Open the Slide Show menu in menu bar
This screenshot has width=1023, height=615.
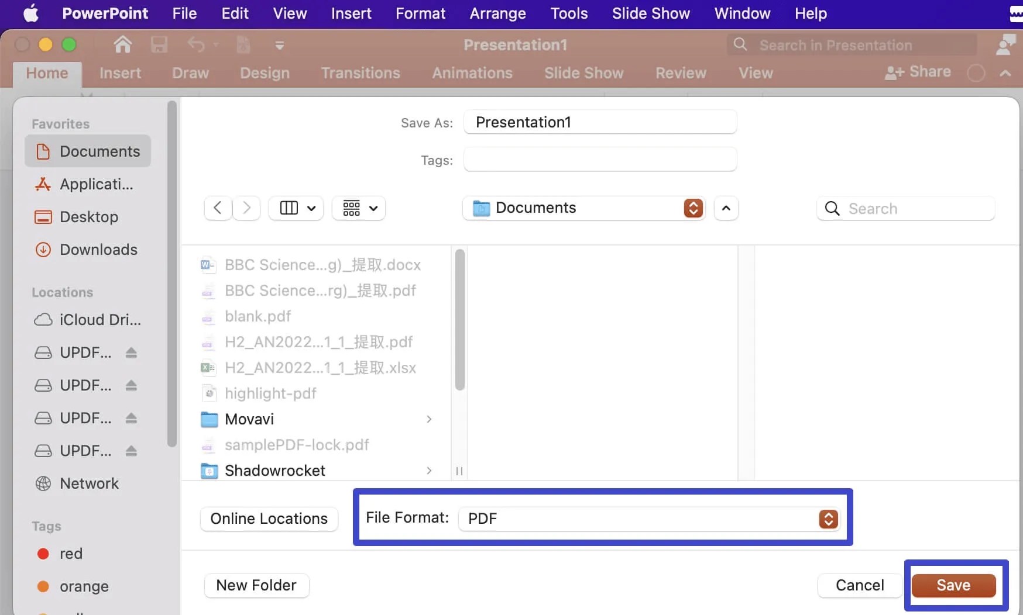point(651,13)
